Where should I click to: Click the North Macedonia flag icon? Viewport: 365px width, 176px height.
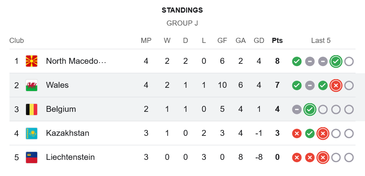[32, 61]
